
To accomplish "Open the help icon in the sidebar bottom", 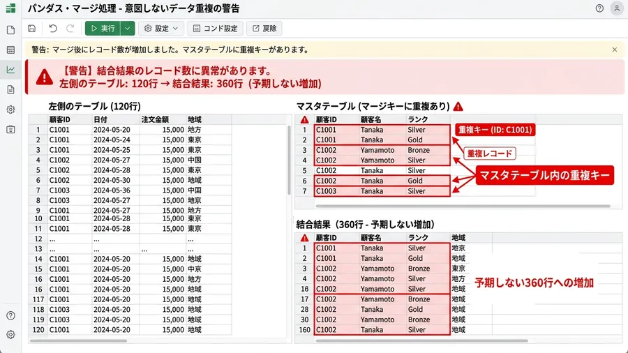I will (10, 316).
